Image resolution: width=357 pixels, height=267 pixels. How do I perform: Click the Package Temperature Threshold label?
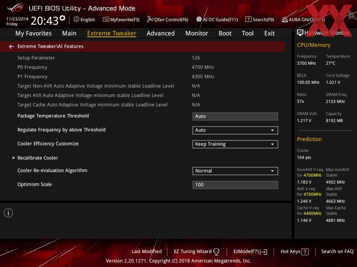tap(53, 116)
